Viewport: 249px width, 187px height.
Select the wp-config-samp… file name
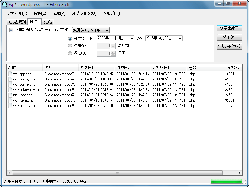(x=27, y=79)
